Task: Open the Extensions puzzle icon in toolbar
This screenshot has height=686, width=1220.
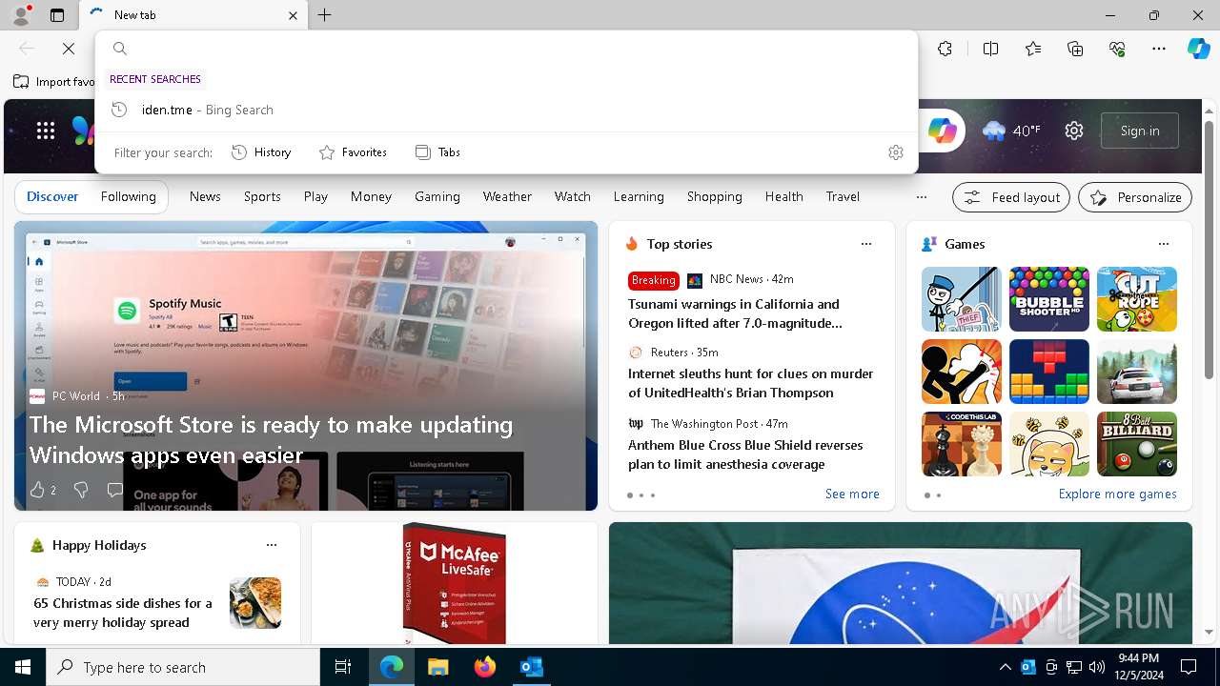Action: coord(945,49)
